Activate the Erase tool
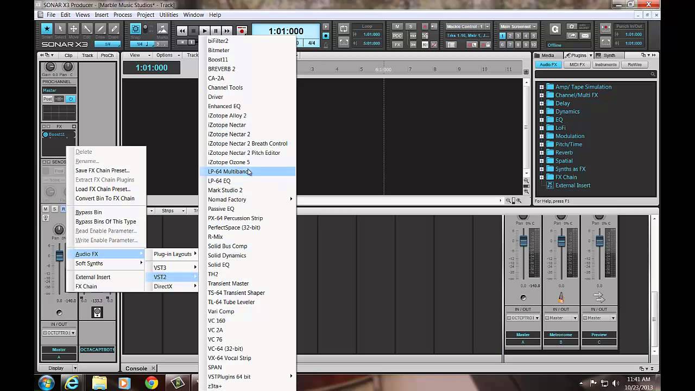The height and width of the screenshot is (391, 695). [x=114, y=29]
